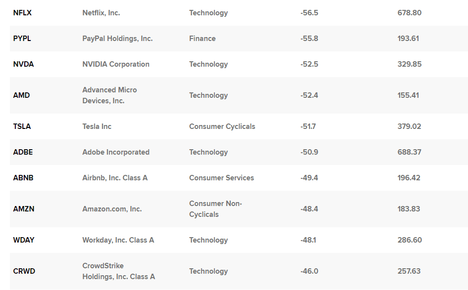Click NVIDIA Corporation company name
The height and width of the screenshot is (290, 468).
(x=116, y=64)
